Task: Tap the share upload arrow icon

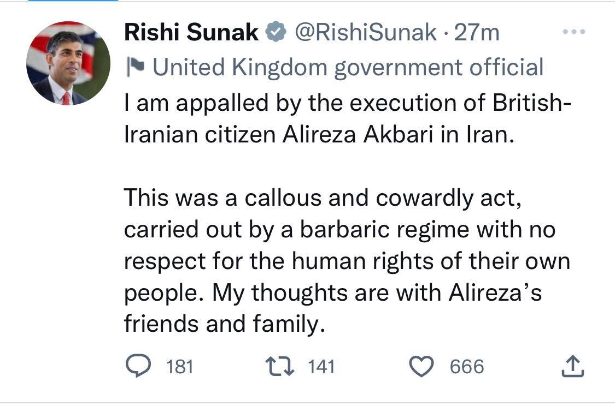Action: pyautogui.click(x=572, y=366)
